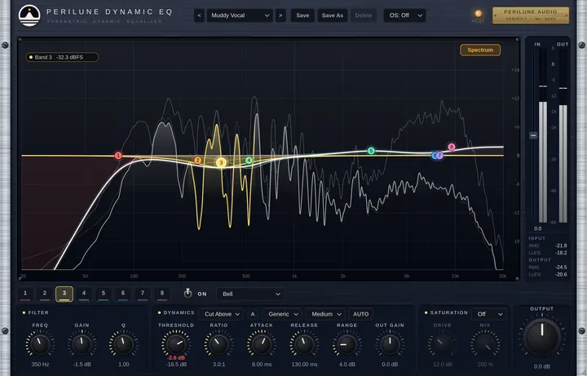Select the highlighted band 3 tab
The width and height of the screenshot is (587, 376).
point(64,294)
